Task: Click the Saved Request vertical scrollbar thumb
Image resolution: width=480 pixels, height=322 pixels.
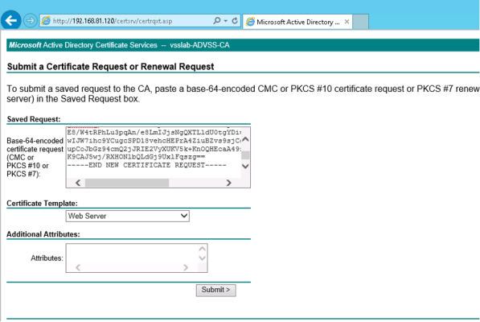Action: pyautogui.click(x=245, y=155)
